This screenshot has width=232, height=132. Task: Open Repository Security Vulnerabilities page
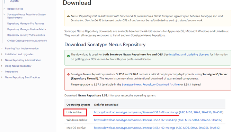pyautogui.click(x=26, y=35)
